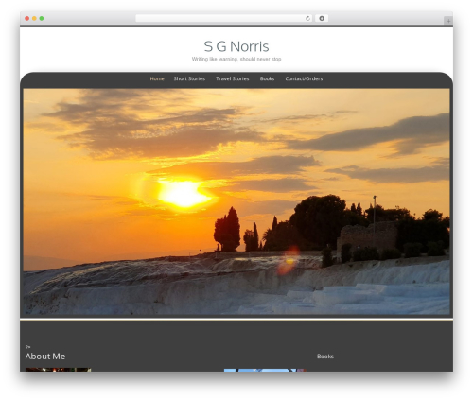
Task: Click the About Me heading
Action: pyautogui.click(x=45, y=357)
